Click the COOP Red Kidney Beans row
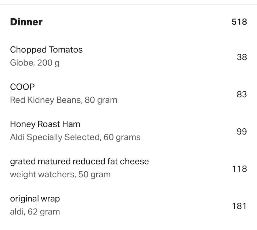 click(128, 93)
